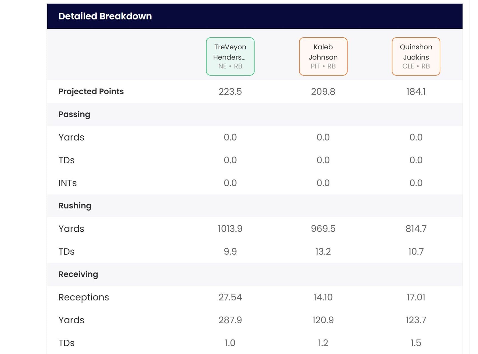Select the TreVeyon Henderson player card
The width and height of the screenshot is (478, 354).
pos(230,57)
